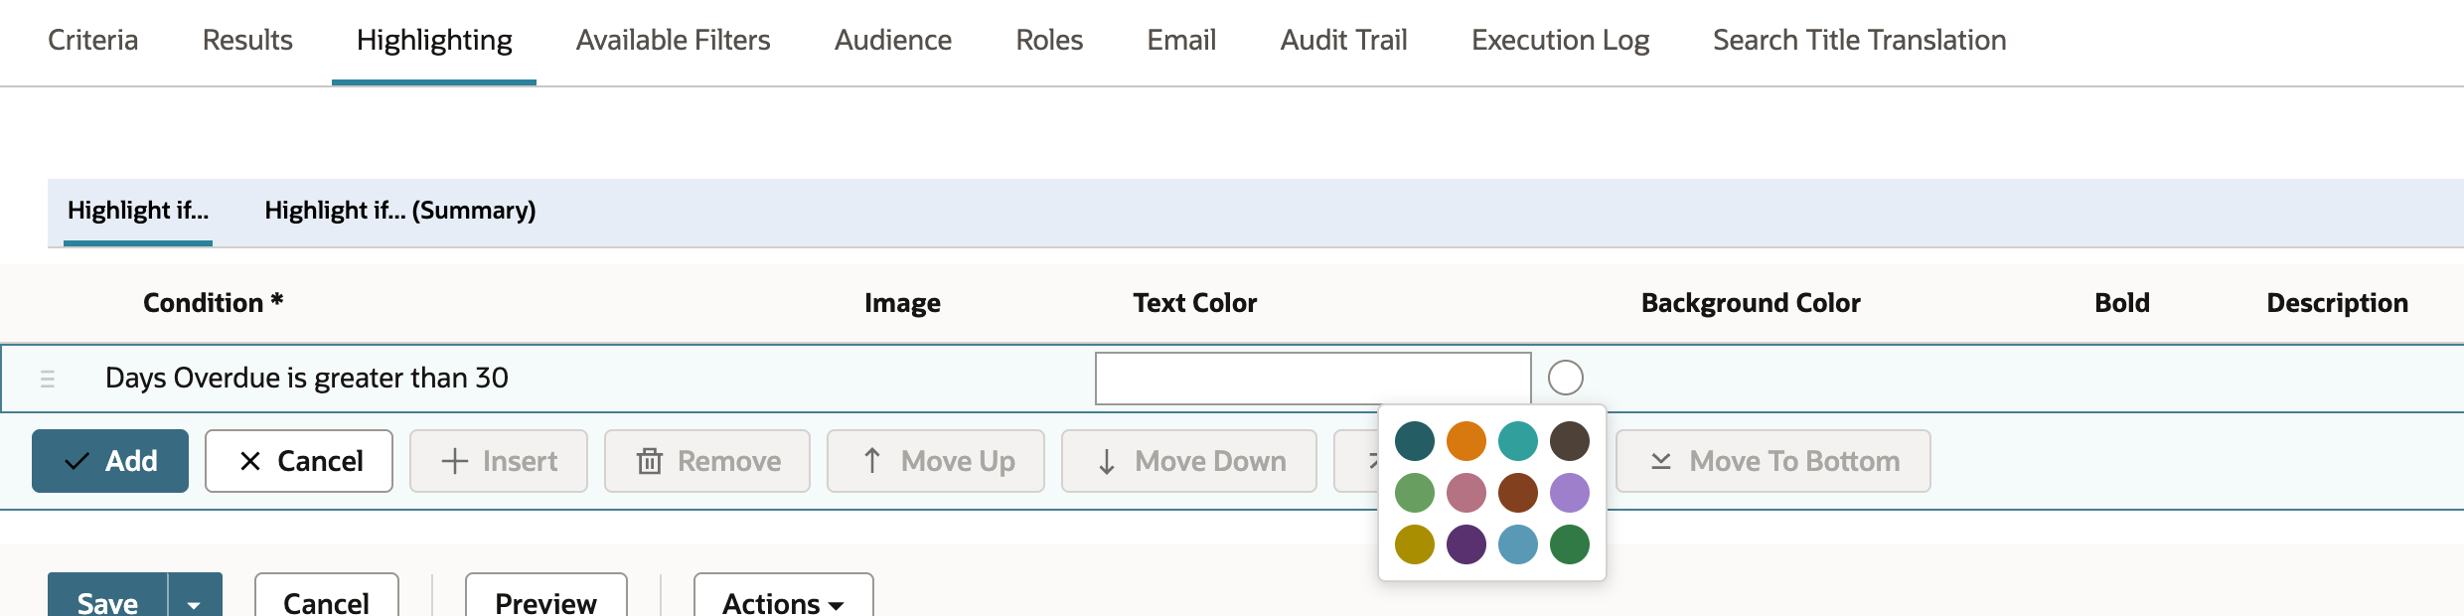
Task: Click the empty color circle picker
Action: click(x=1566, y=378)
